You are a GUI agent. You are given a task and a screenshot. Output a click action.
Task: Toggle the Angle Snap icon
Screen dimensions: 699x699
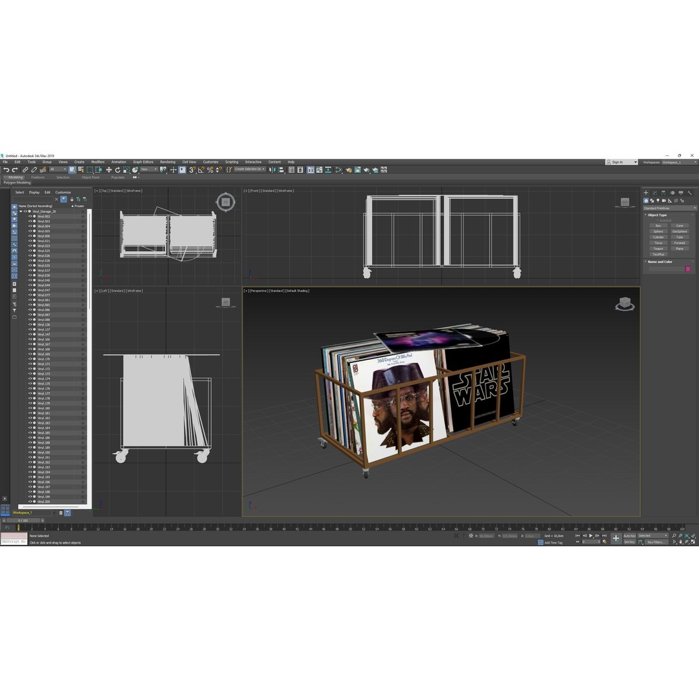201,170
